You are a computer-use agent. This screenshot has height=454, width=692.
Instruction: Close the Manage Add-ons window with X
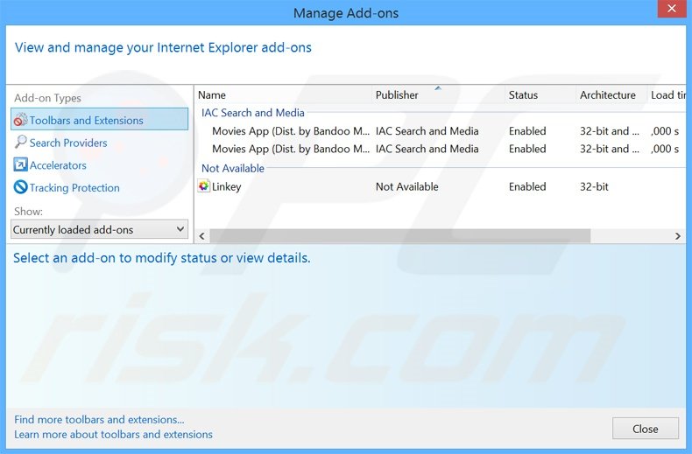(x=672, y=9)
